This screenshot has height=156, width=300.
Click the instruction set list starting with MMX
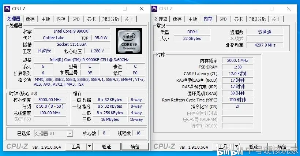coord(89,82)
